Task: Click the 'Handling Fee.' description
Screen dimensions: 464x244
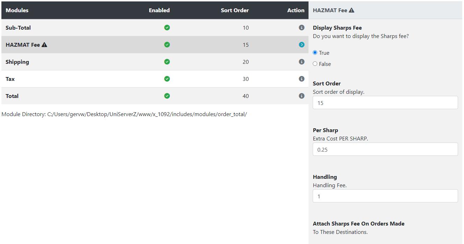Action: click(x=330, y=185)
